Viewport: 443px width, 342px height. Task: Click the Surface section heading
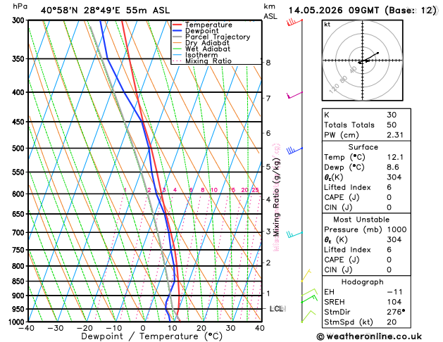point(363,147)
